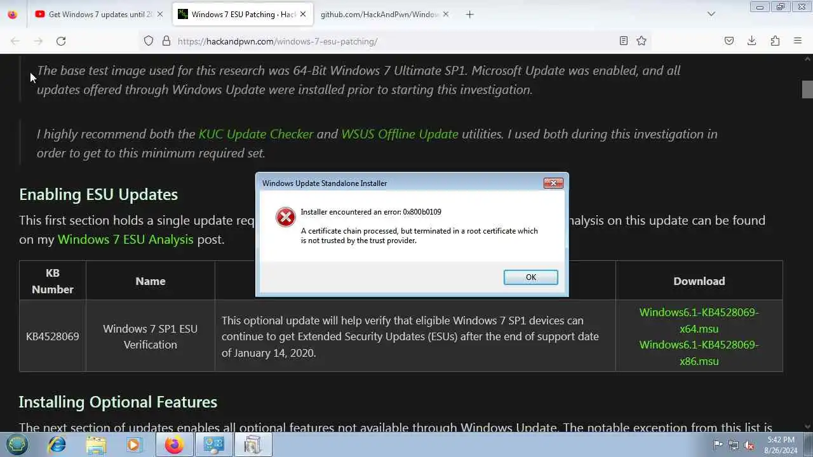Image resolution: width=813 pixels, height=457 pixels.
Task: Click the installer error 0x800b0109 message text
Action: coord(371,212)
